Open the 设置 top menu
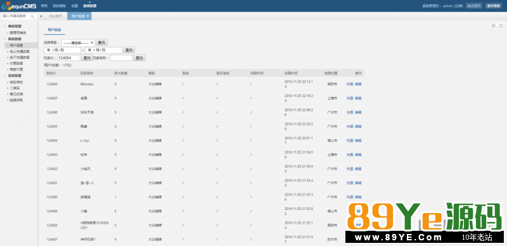507x246 pixels. (74, 6)
